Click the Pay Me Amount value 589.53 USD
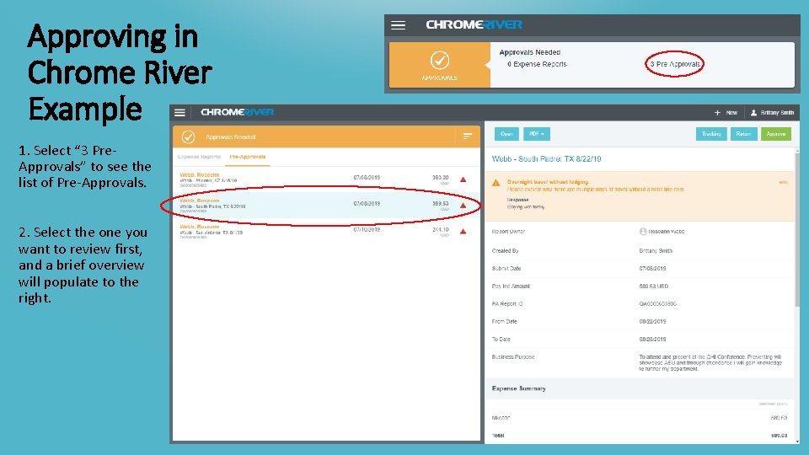Image resolution: width=809 pixels, height=455 pixels. click(x=654, y=286)
